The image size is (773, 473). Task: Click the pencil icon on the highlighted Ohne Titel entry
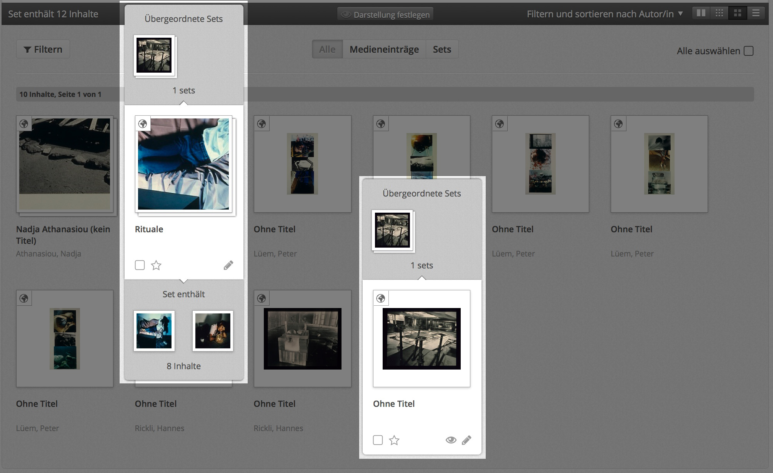pyautogui.click(x=466, y=440)
